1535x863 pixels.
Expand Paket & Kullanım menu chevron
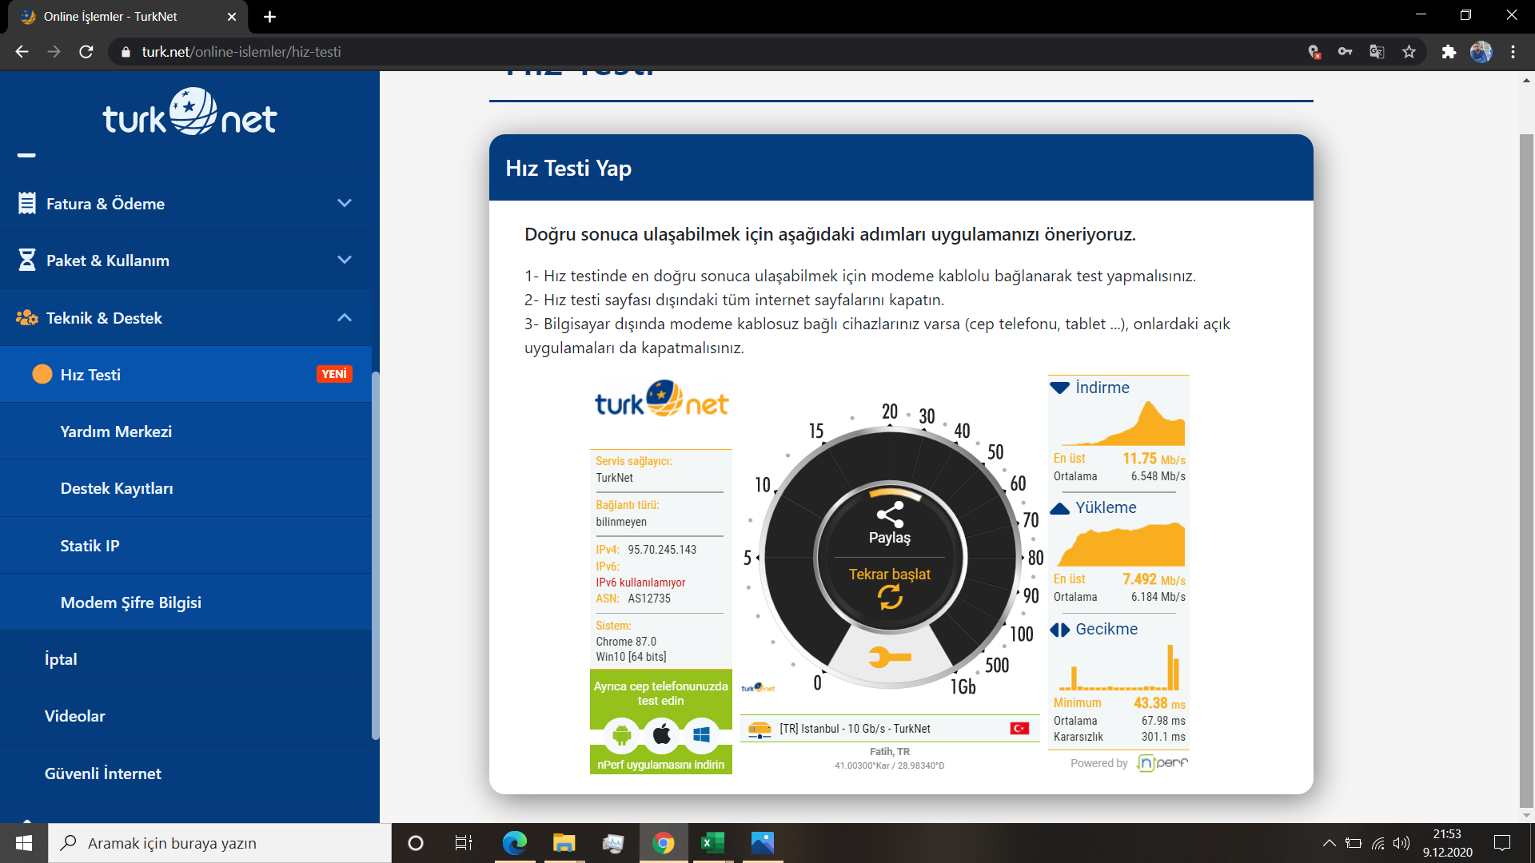pyautogui.click(x=345, y=260)
